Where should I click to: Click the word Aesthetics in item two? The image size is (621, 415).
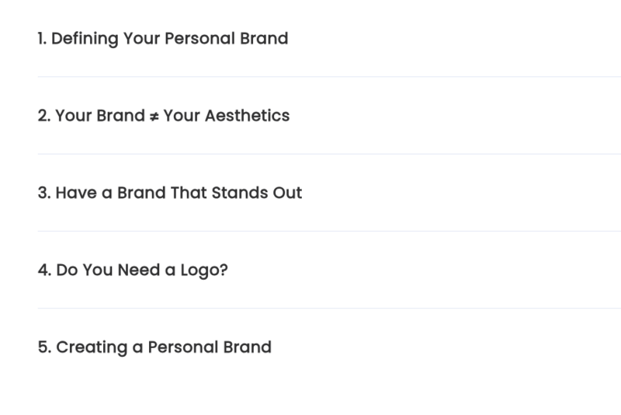click(x=248, y=116)
